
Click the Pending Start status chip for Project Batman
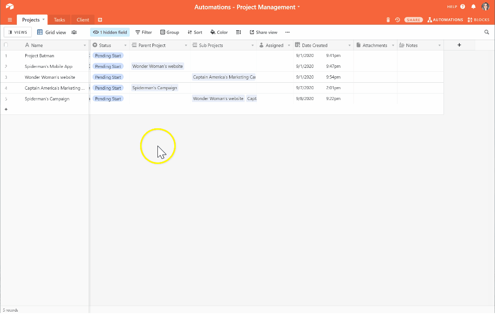[108, 55]
